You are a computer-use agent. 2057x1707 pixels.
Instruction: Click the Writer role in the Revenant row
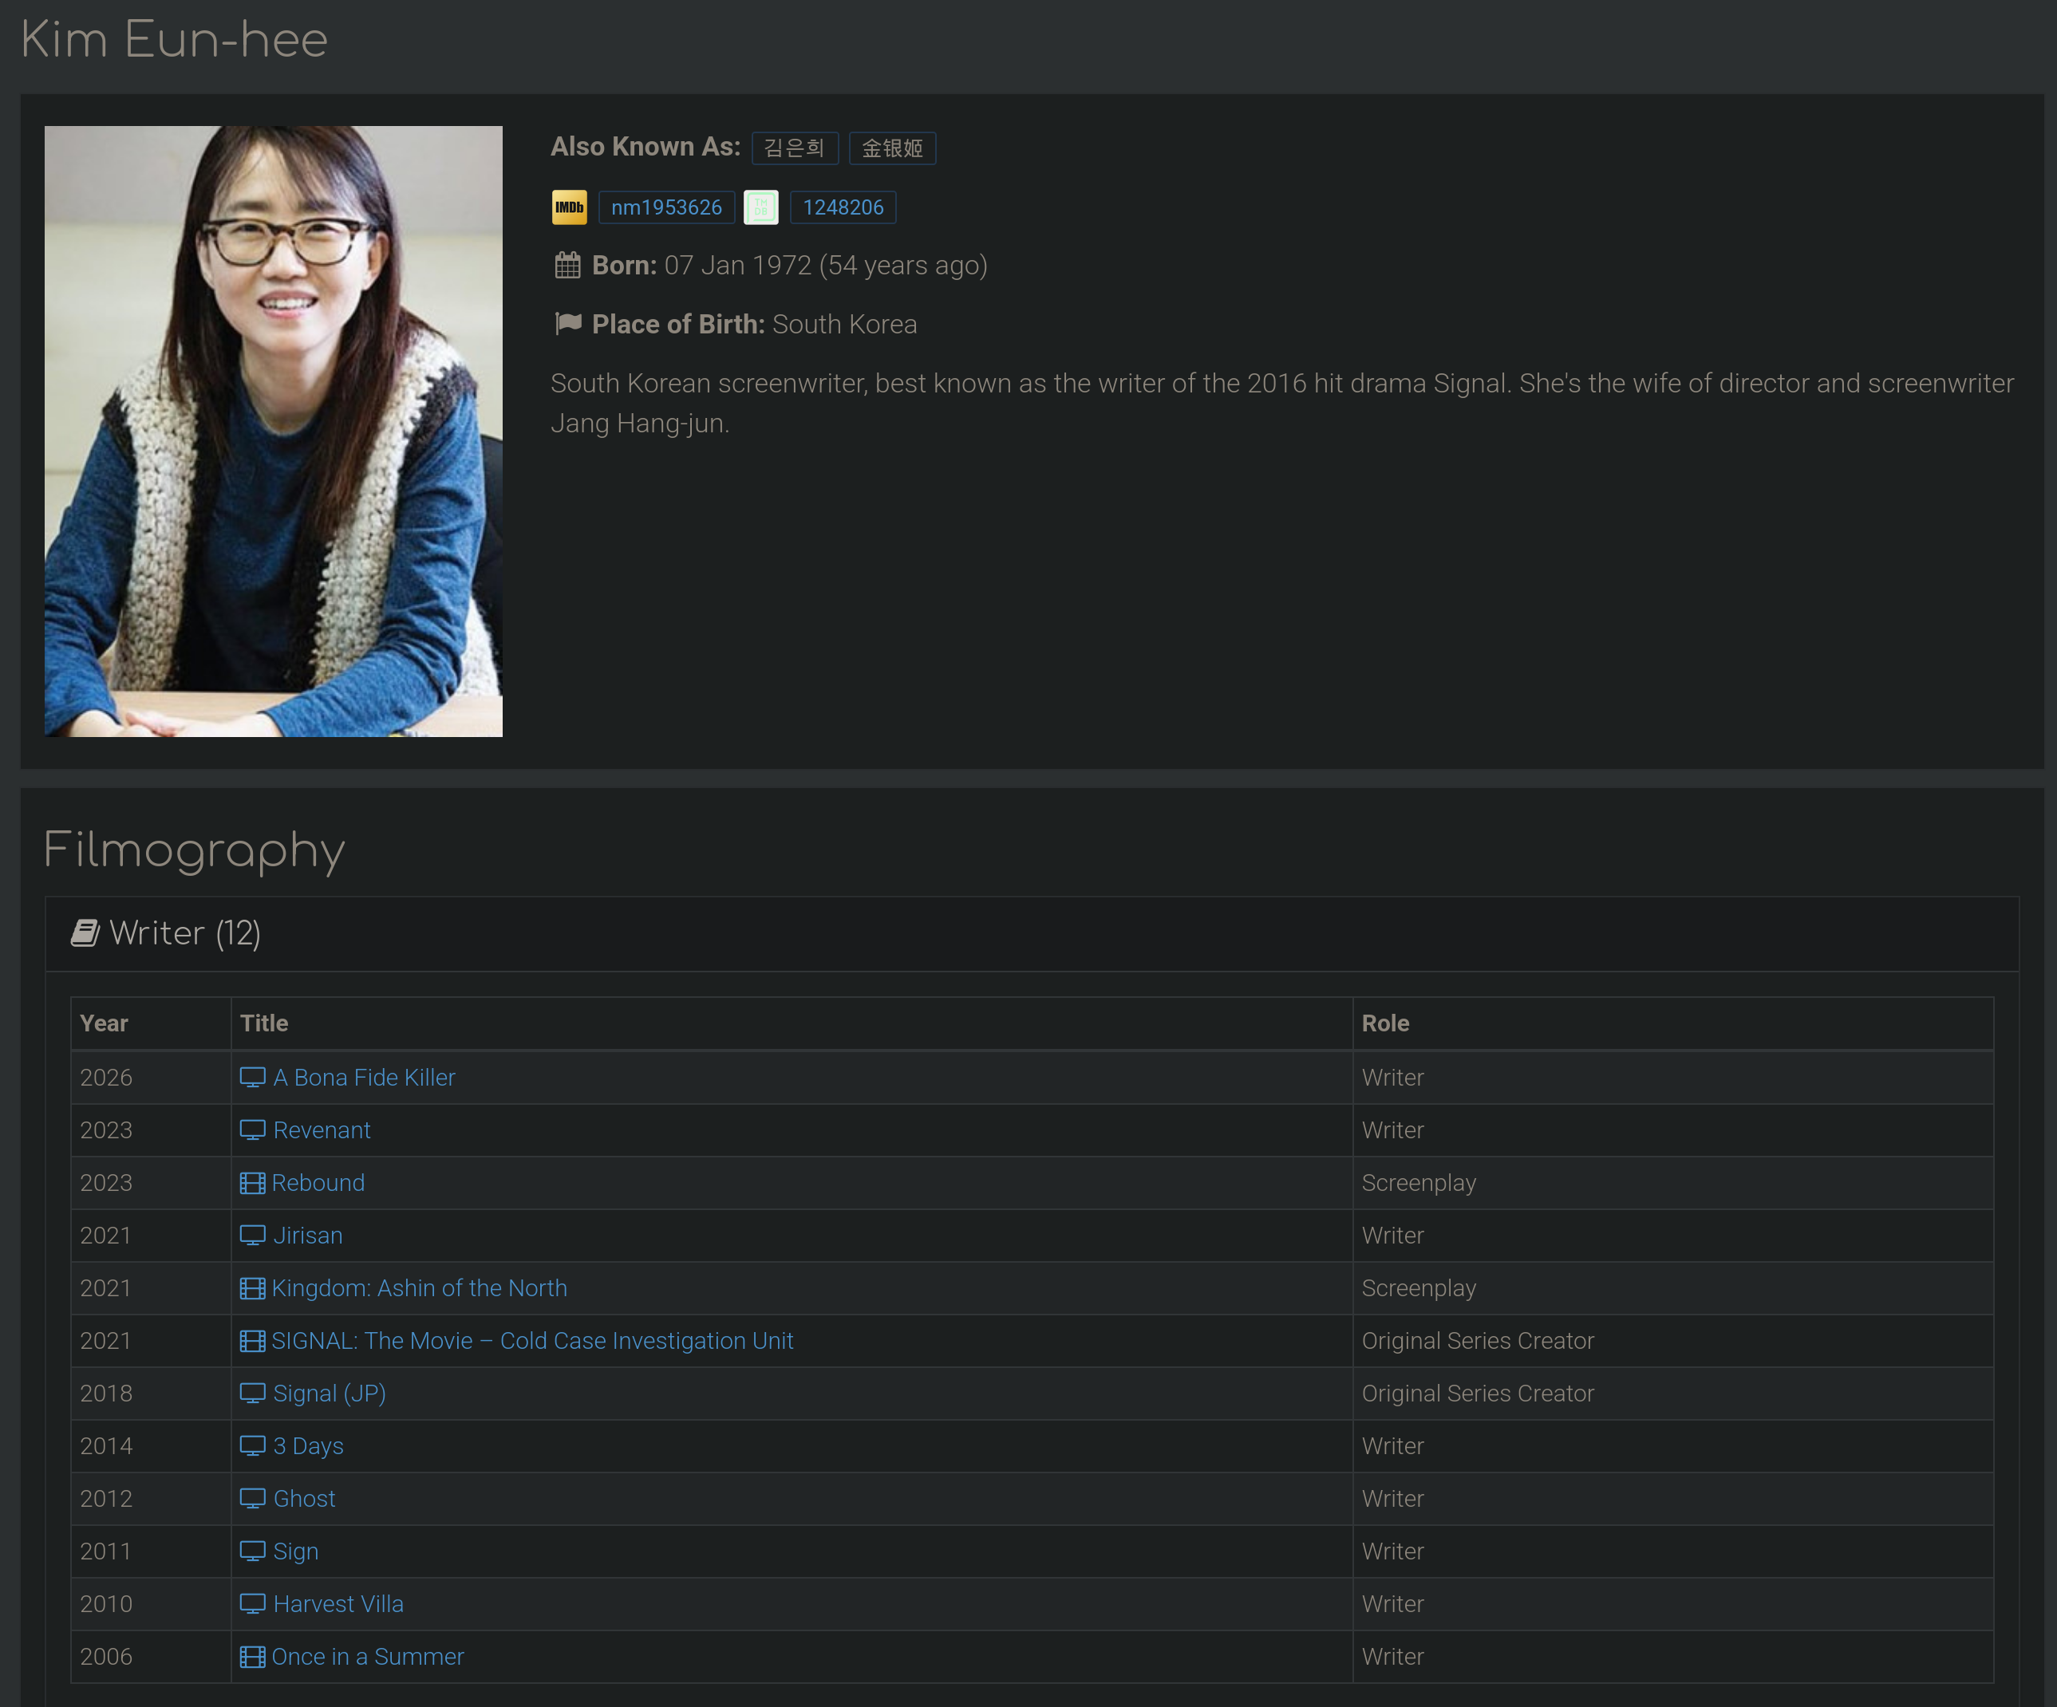pyautogui.click(x=1393, y=1130)
